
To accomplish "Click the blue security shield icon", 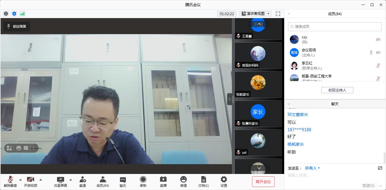I will pos(14,14).
